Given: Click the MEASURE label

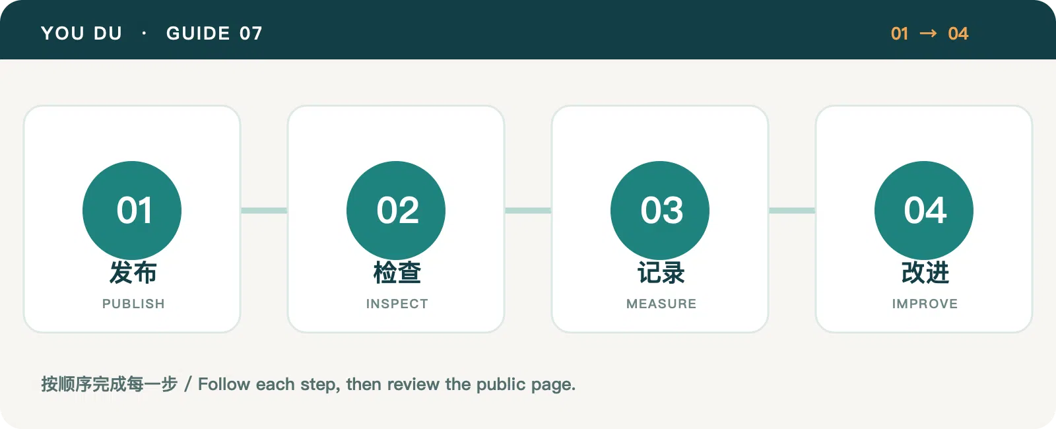Looking at the screenshot, I should 661,304.
